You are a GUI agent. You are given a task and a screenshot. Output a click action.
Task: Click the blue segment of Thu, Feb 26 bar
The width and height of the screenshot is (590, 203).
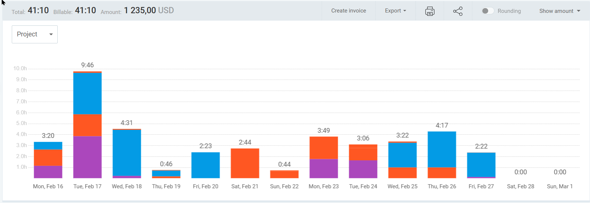[442, 149]
